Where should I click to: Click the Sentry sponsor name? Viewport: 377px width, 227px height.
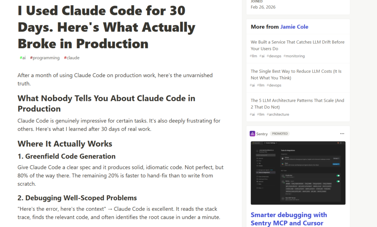262,134
